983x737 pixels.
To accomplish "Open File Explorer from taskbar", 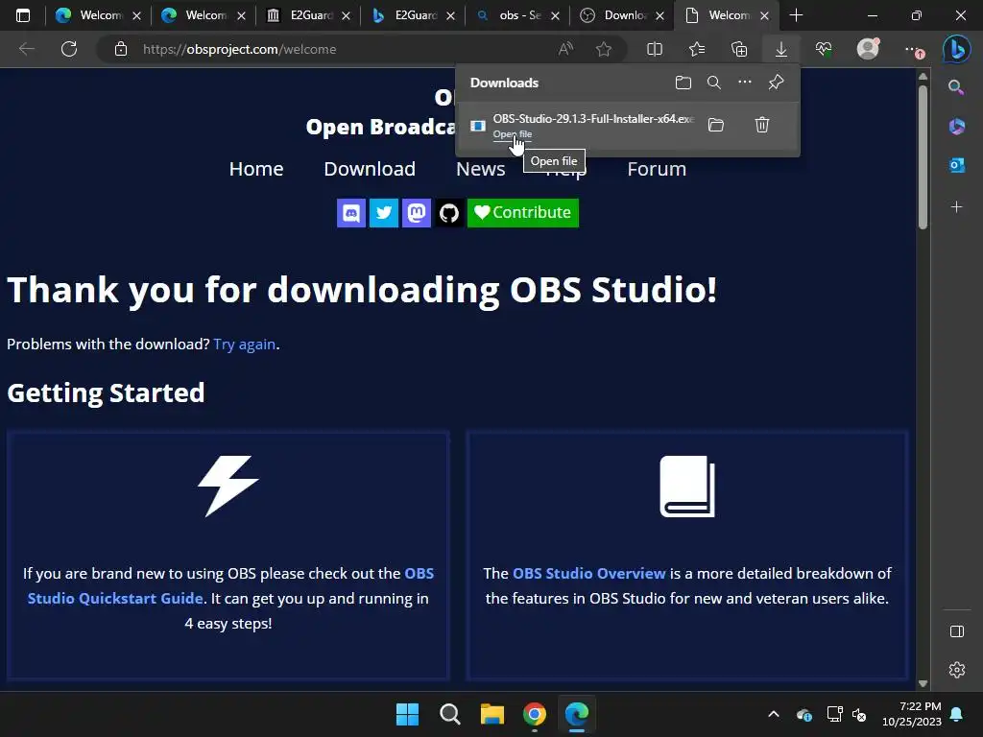I will (x=492, y=714).
